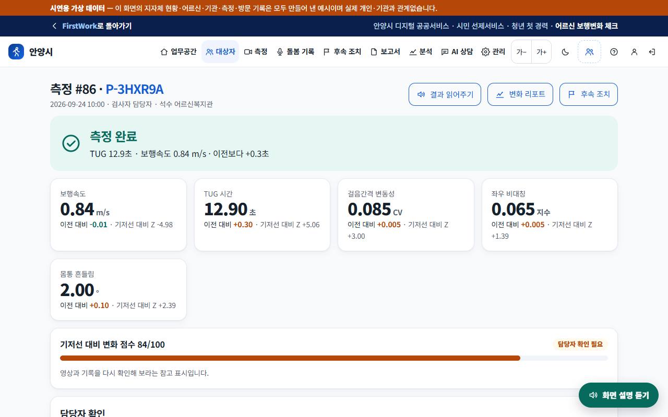This screenshot has width=668, height=417.
Task: Click the back chevron beside FirstWork
Action: 54,26
